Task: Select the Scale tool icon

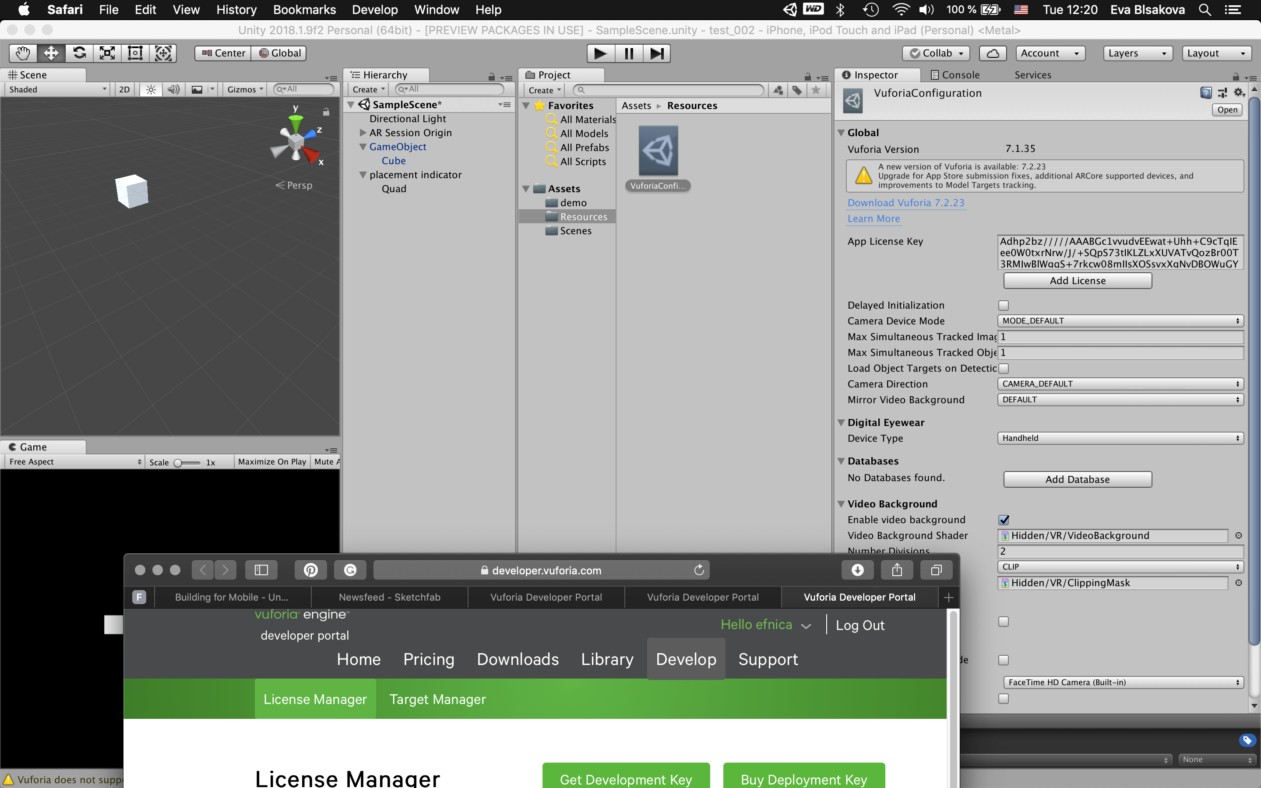Action: coord(107,53)
